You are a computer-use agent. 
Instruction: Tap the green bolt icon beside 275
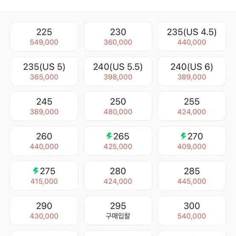(x=36, y=171)
